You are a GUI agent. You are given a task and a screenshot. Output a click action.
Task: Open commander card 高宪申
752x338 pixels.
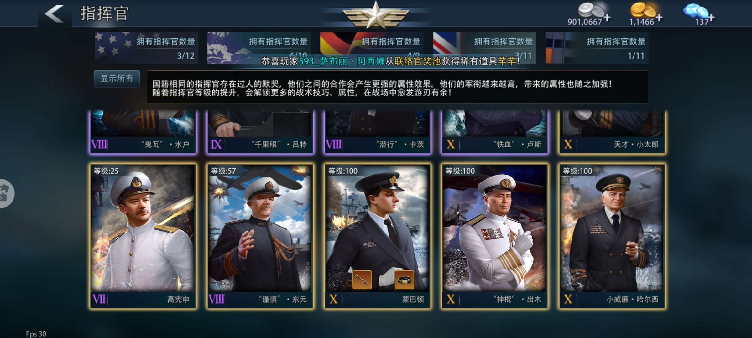143,236
